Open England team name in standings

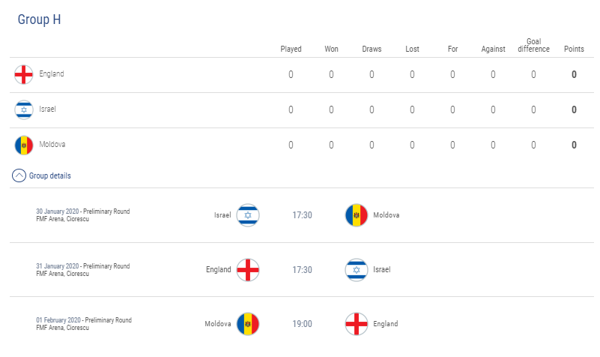[x=51, y=73]
